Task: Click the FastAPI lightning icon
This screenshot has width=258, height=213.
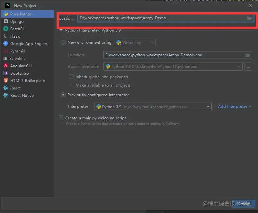Action: (x=6, y=29)
